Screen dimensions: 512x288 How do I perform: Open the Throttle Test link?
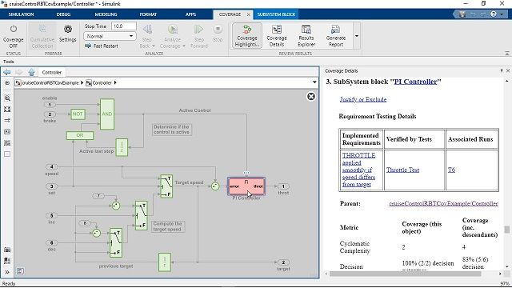tap(402, 170)
